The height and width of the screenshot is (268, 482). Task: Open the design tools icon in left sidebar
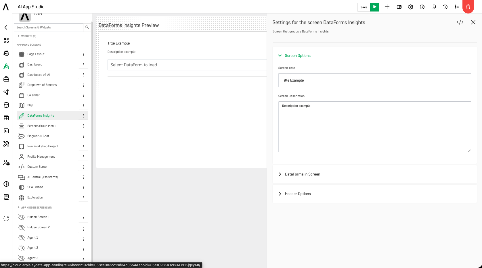click(6, 144)
